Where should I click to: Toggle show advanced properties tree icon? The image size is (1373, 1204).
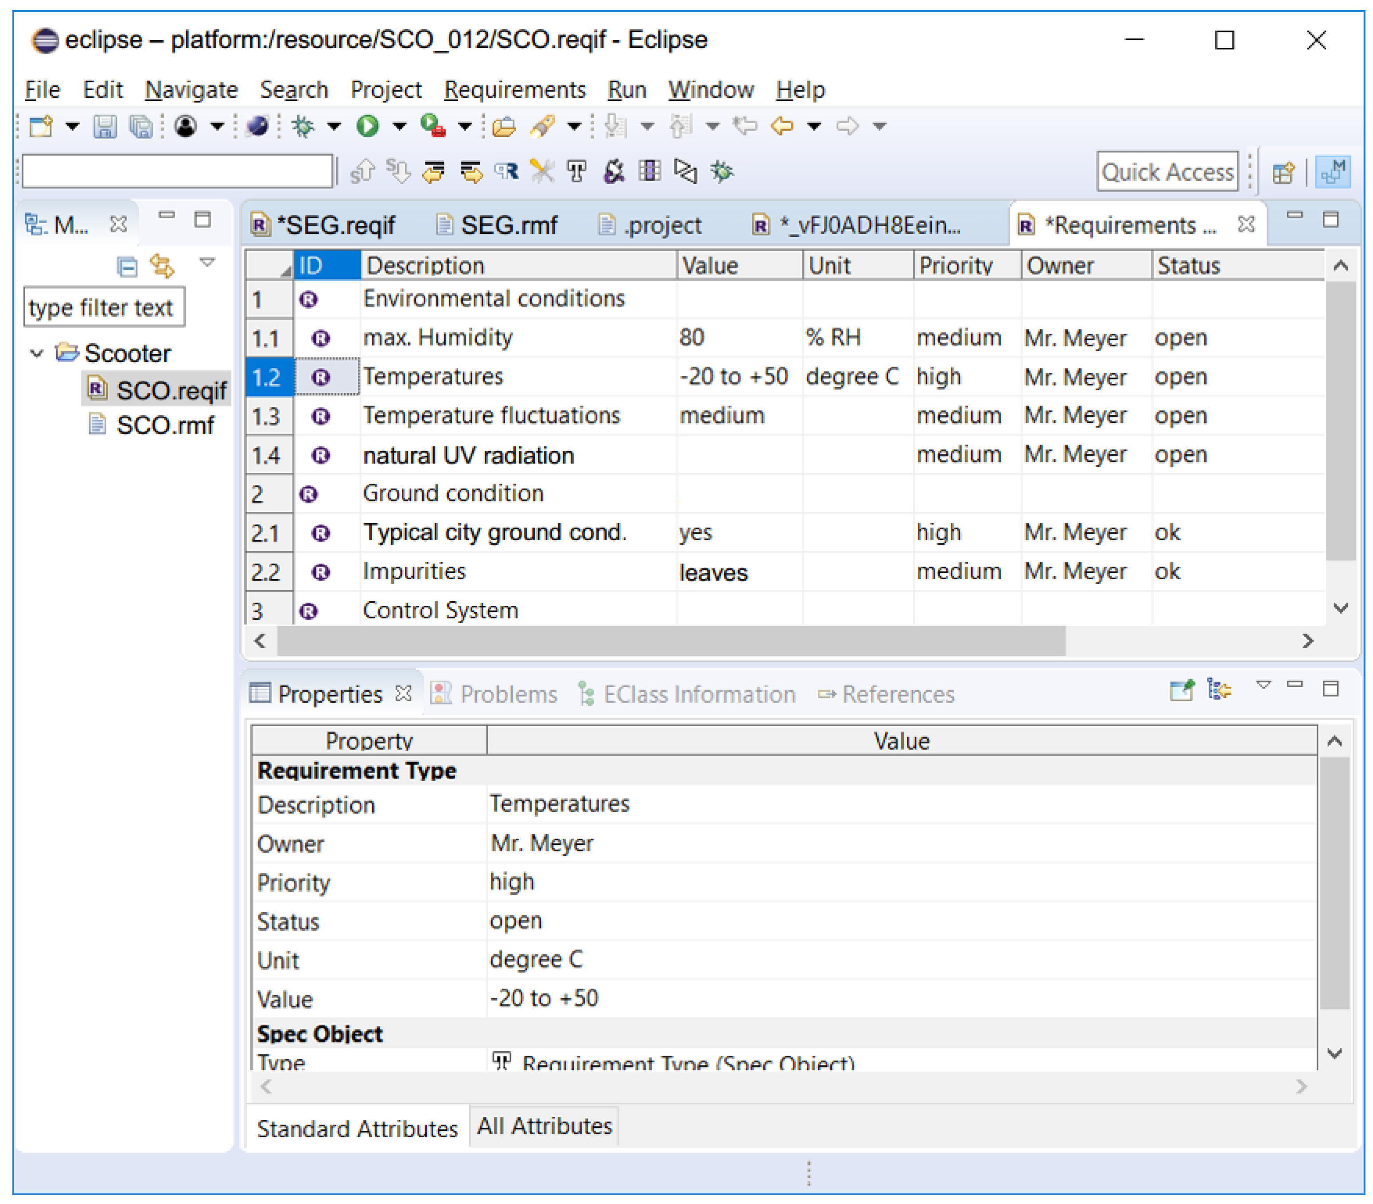tap(1218, 689)
